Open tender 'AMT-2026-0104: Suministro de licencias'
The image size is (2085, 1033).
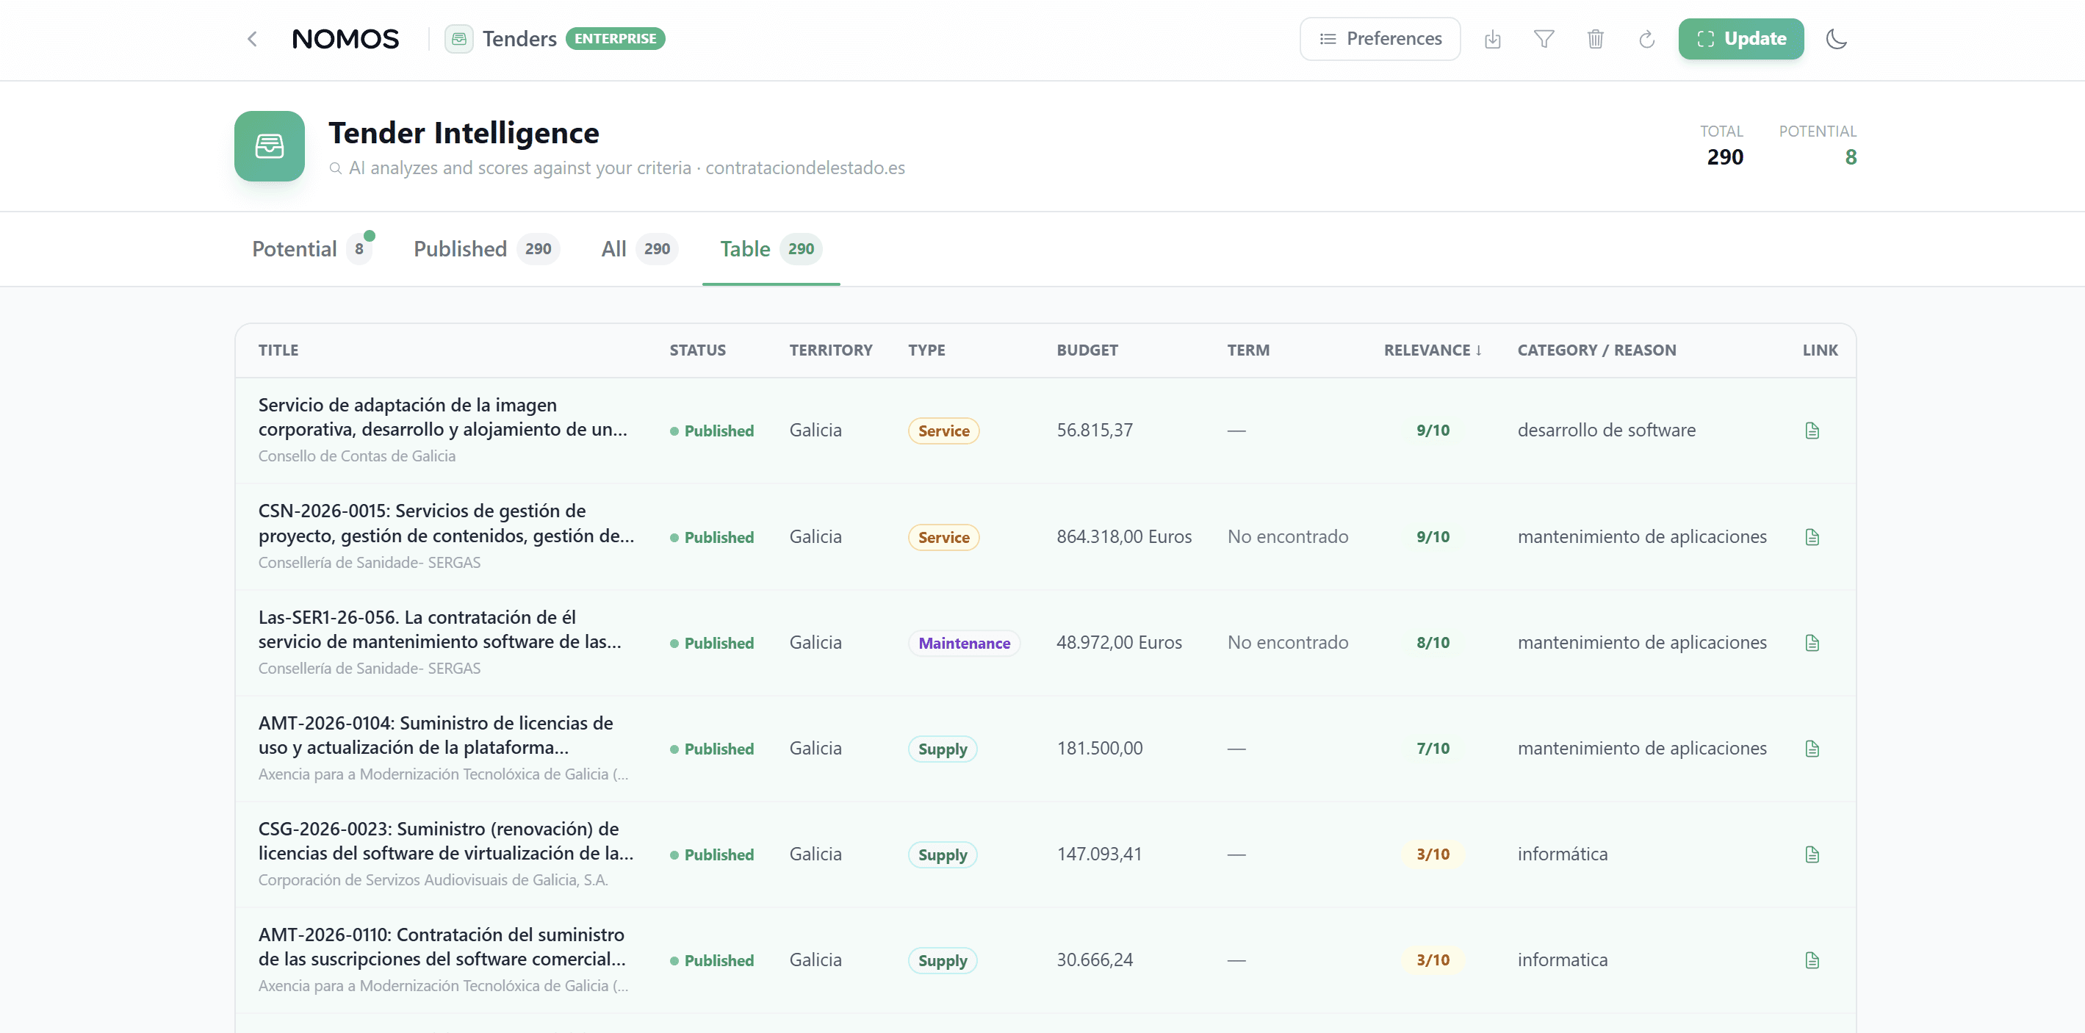[436, 735]
